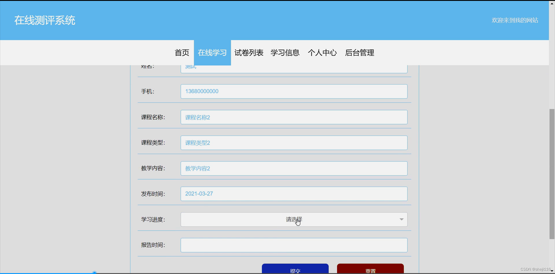
Task: Select the 手机 field showing 13680000000
Action: [294, 91]
